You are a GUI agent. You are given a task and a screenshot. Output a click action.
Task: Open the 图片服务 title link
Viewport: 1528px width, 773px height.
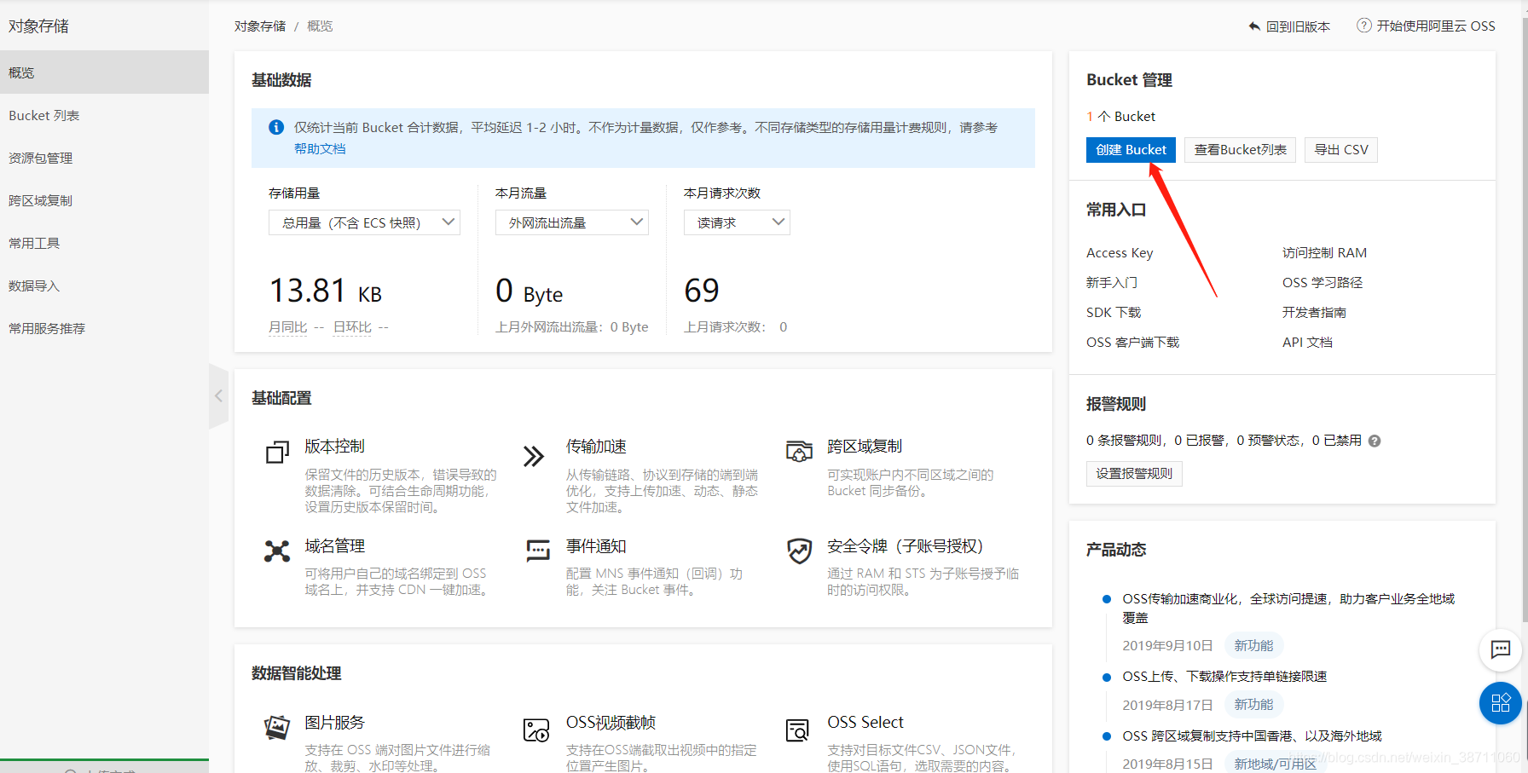click(335, 723)
